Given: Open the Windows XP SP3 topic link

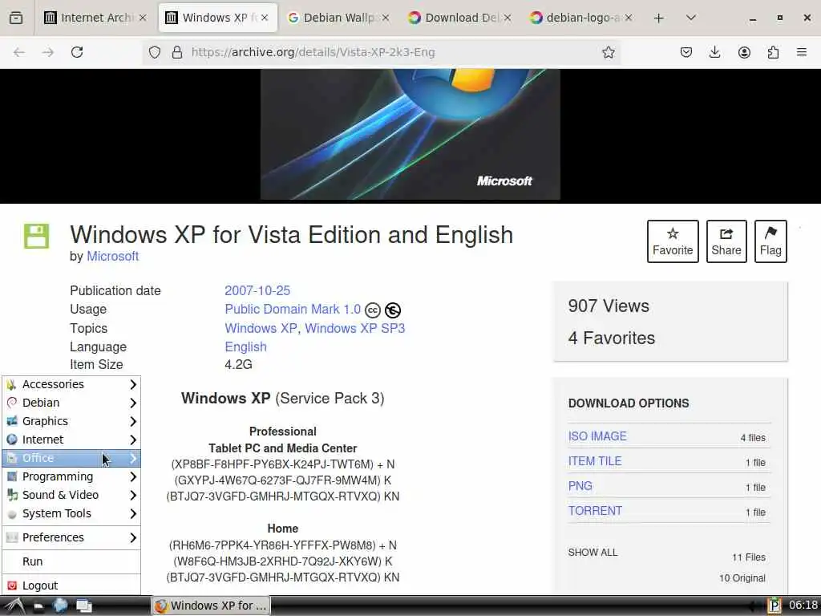Looking at the screenshot, I should pos(355,328).
